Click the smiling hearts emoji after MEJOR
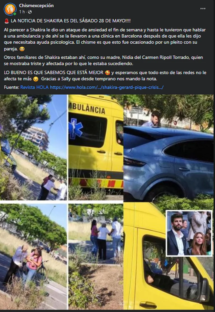 click(108, 73)
